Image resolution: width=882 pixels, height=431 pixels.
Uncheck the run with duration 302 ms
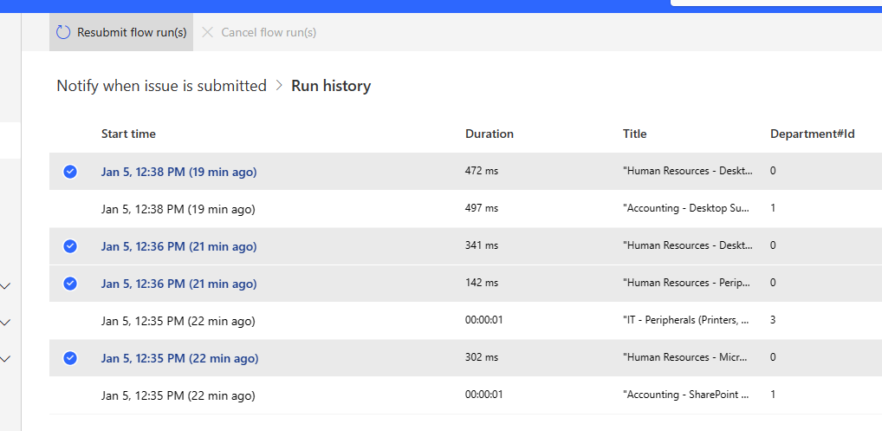pyautogui.click(x=70, y=358)
